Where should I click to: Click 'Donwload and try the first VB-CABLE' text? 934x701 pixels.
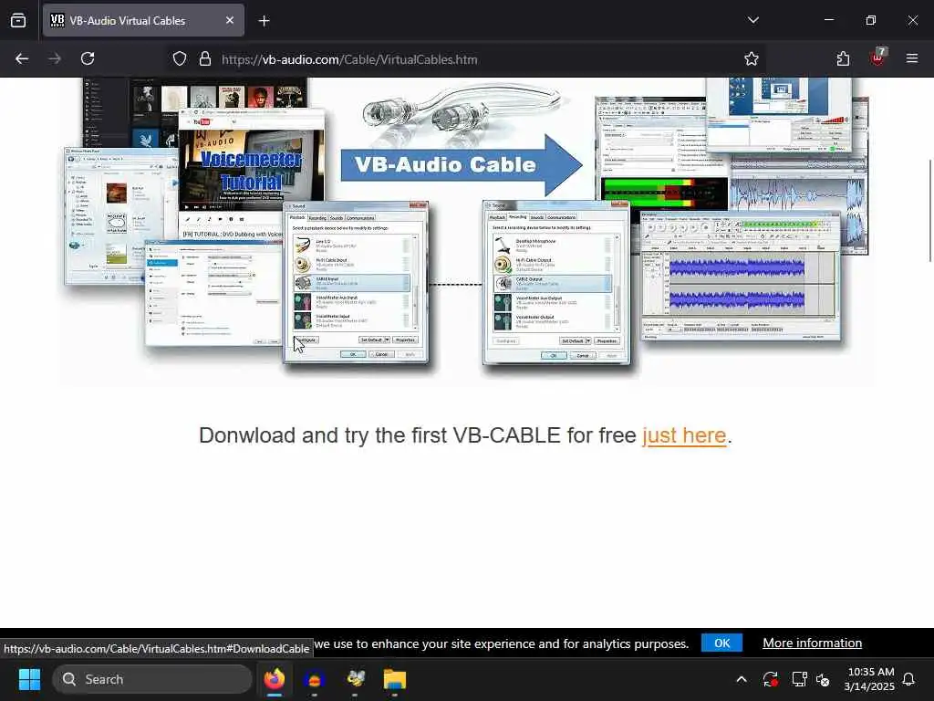tap(379, 435)
